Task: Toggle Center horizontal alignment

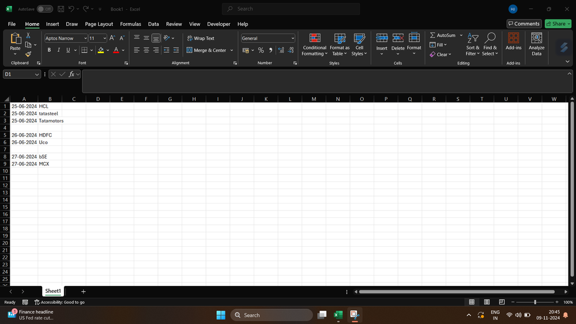Action: tap(146, 50)
